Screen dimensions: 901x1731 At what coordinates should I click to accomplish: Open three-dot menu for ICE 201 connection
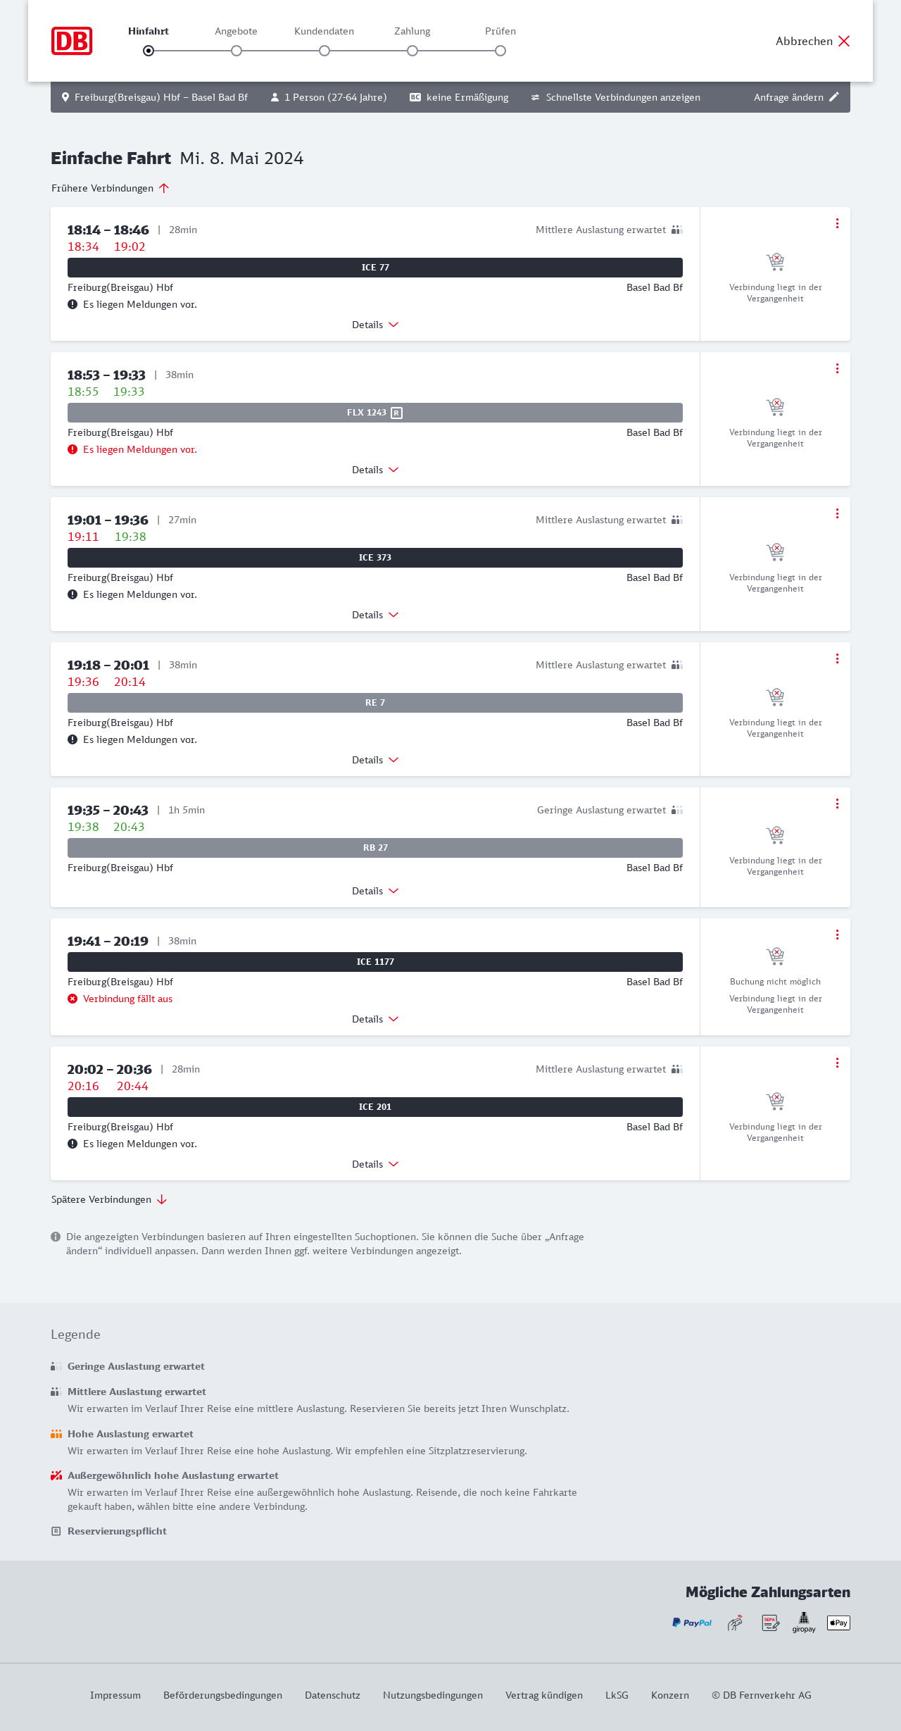837,1063
